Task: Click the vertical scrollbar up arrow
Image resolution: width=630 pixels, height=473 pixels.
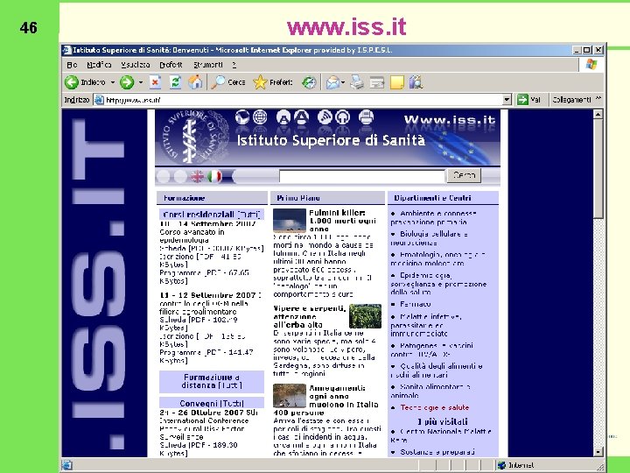Action: (x=598, y=114)
